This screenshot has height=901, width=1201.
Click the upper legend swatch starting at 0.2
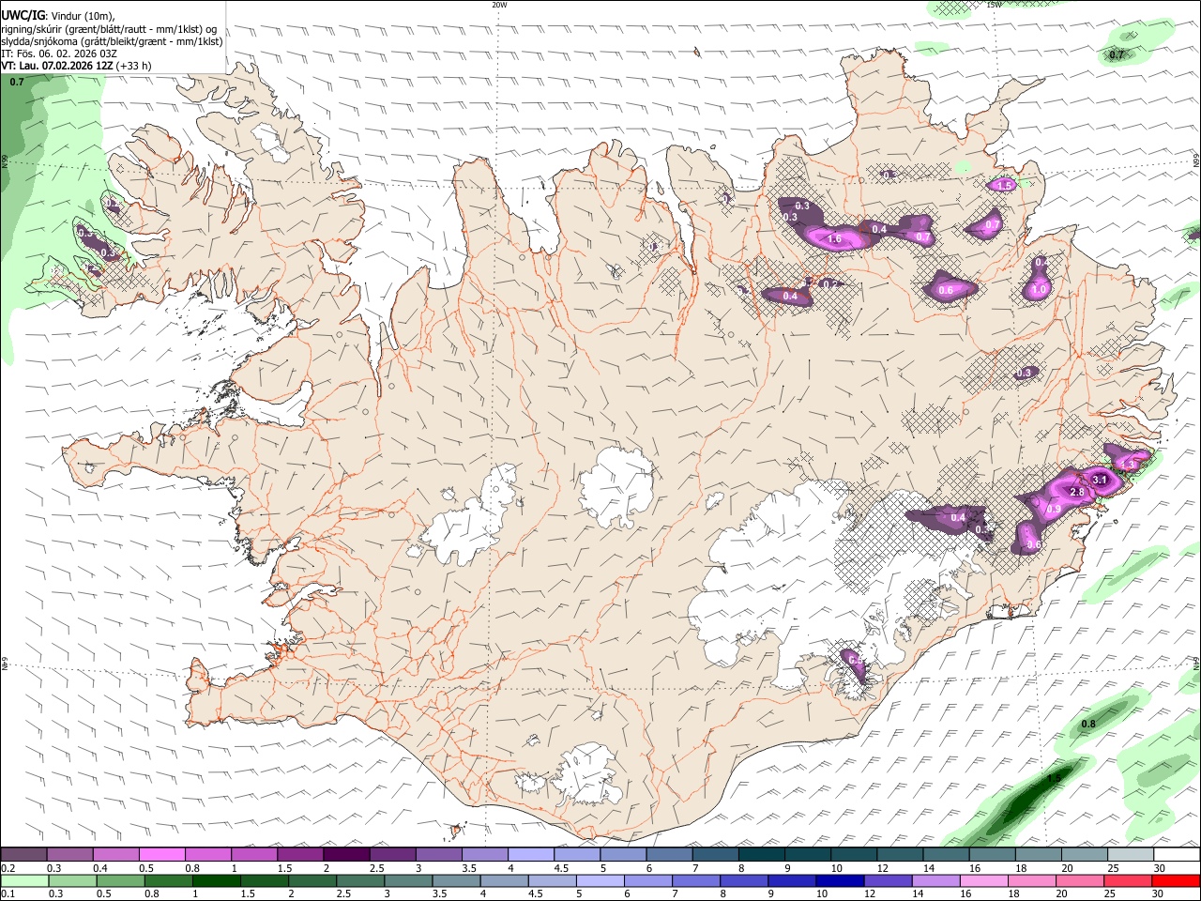pyautogui.click(x=24, y=854)
